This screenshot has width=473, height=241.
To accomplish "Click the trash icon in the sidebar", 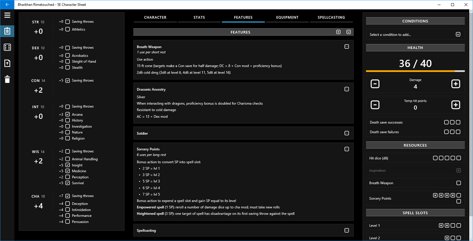I will (x=7, y=79).
